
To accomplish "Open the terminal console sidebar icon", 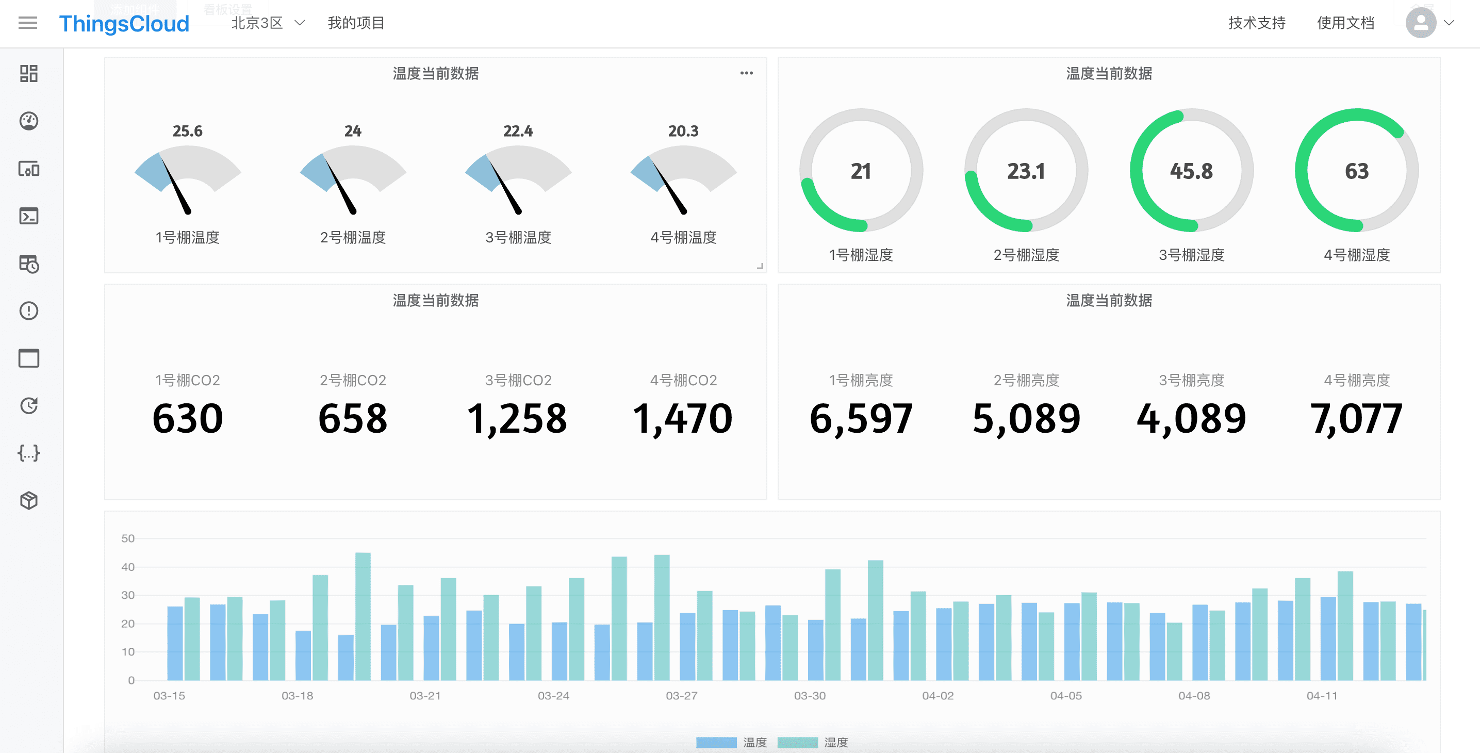I will click(29, 216).
